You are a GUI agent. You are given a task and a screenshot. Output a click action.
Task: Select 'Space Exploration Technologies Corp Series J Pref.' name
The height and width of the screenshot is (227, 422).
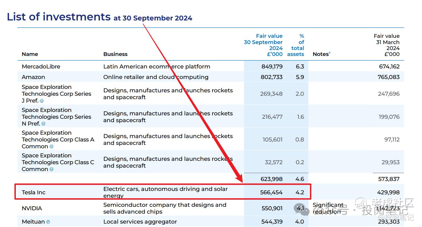click(57, 94)
